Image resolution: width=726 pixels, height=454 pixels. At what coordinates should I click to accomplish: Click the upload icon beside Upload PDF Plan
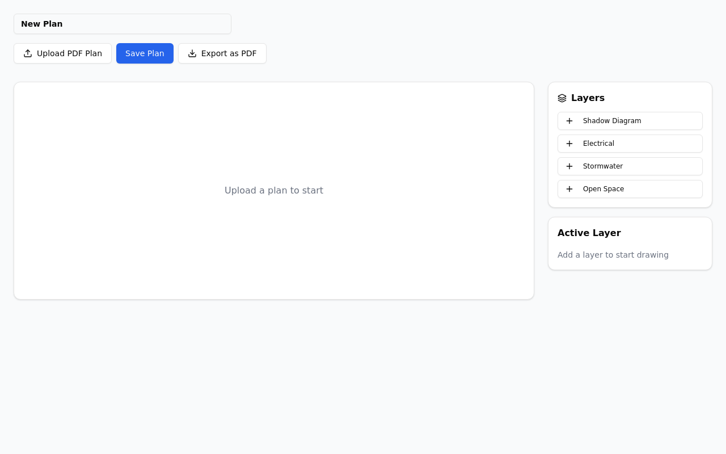[28, 53]
